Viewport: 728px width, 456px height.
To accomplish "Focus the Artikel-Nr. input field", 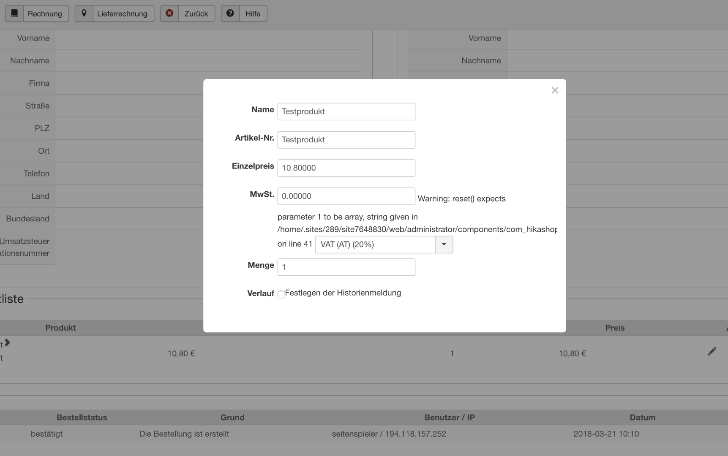I will [346, 140].
